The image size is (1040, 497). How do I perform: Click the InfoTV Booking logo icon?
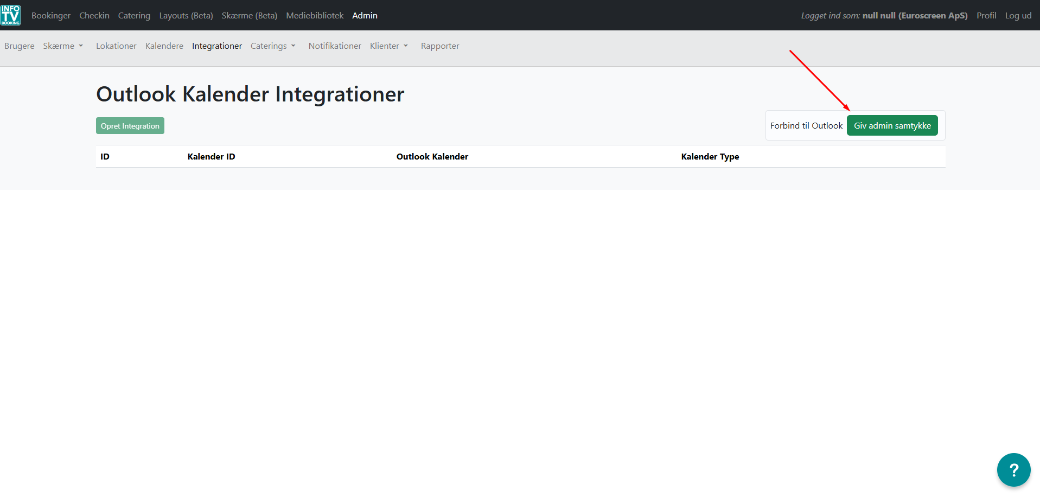(10, 15)
